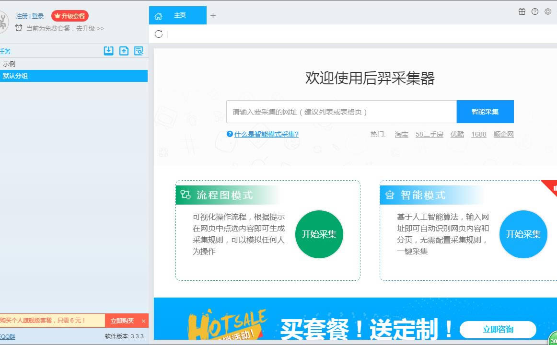557x345 pixels.
Task: Click the 58二手房 hot link
Action: (x=429, y=134)
